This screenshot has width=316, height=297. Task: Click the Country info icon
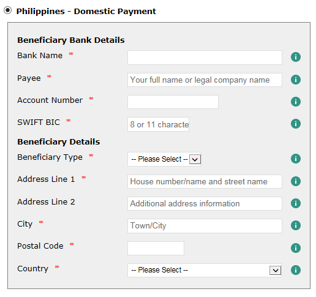pos(296,270)
